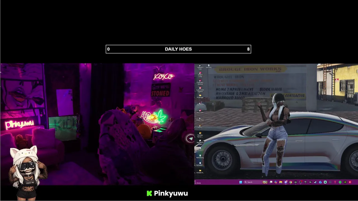The height and width of the screenshot is (201, 358).
Task: Open the layer.png file on desktop
Action: [x=209, y=66]
